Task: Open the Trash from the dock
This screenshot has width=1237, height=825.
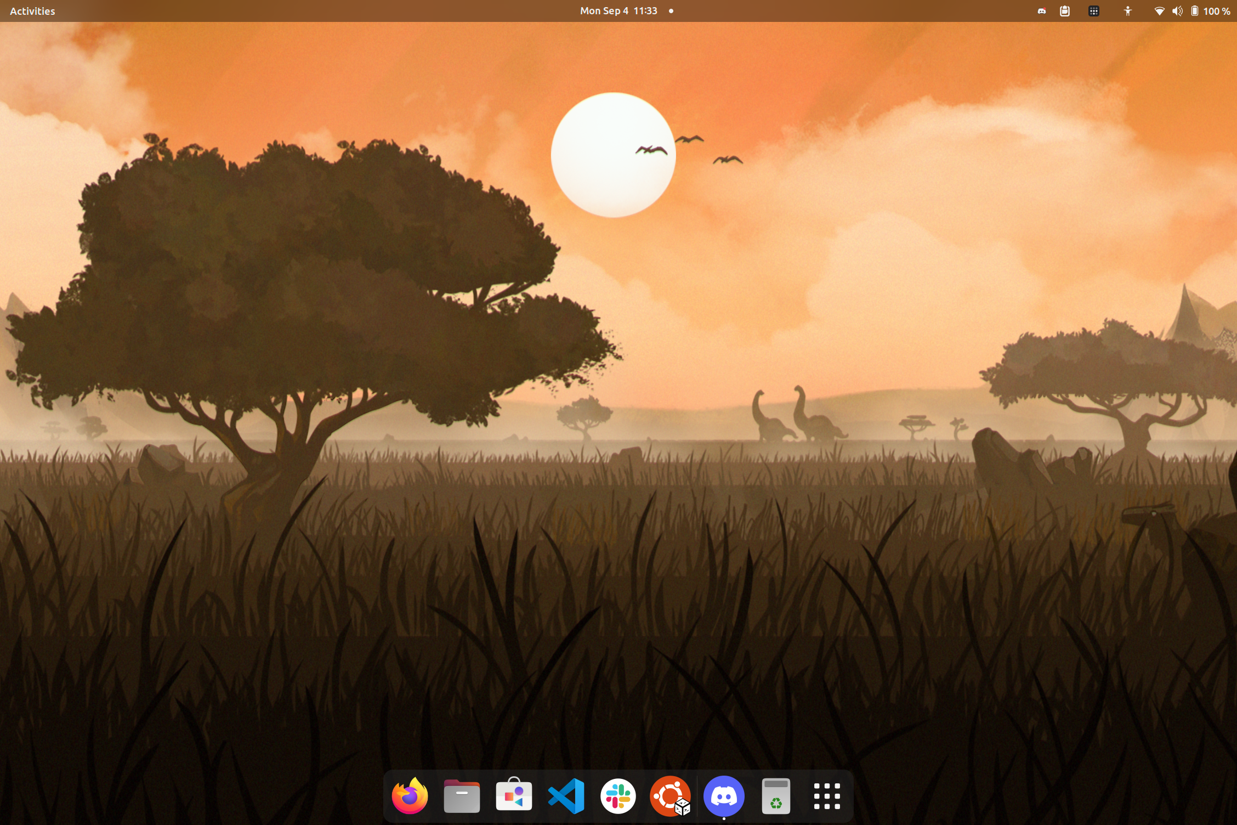Action: pyautogui.click(x=776, y=796)
